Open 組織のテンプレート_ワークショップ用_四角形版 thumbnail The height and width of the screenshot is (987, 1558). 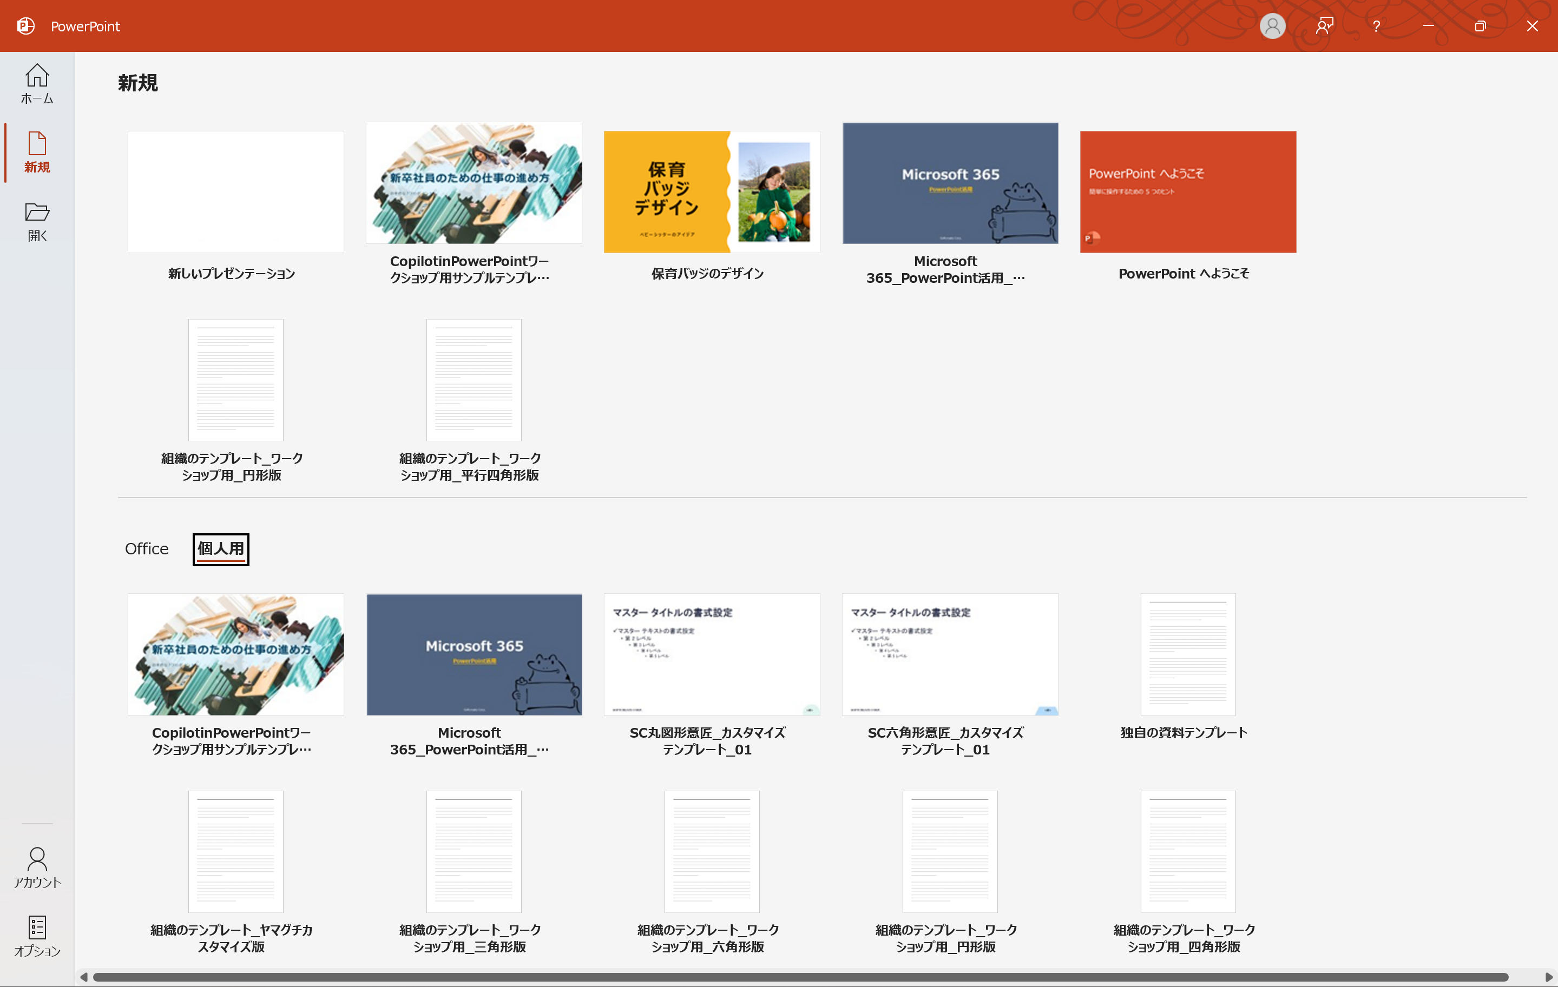(1188, 851)
